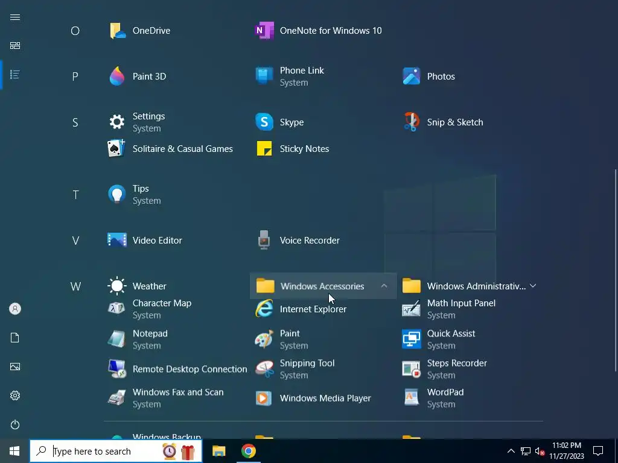This screenshot has height=463, width=618.
Task: Open the notification center icon
Action: click(x=598, y=451)
